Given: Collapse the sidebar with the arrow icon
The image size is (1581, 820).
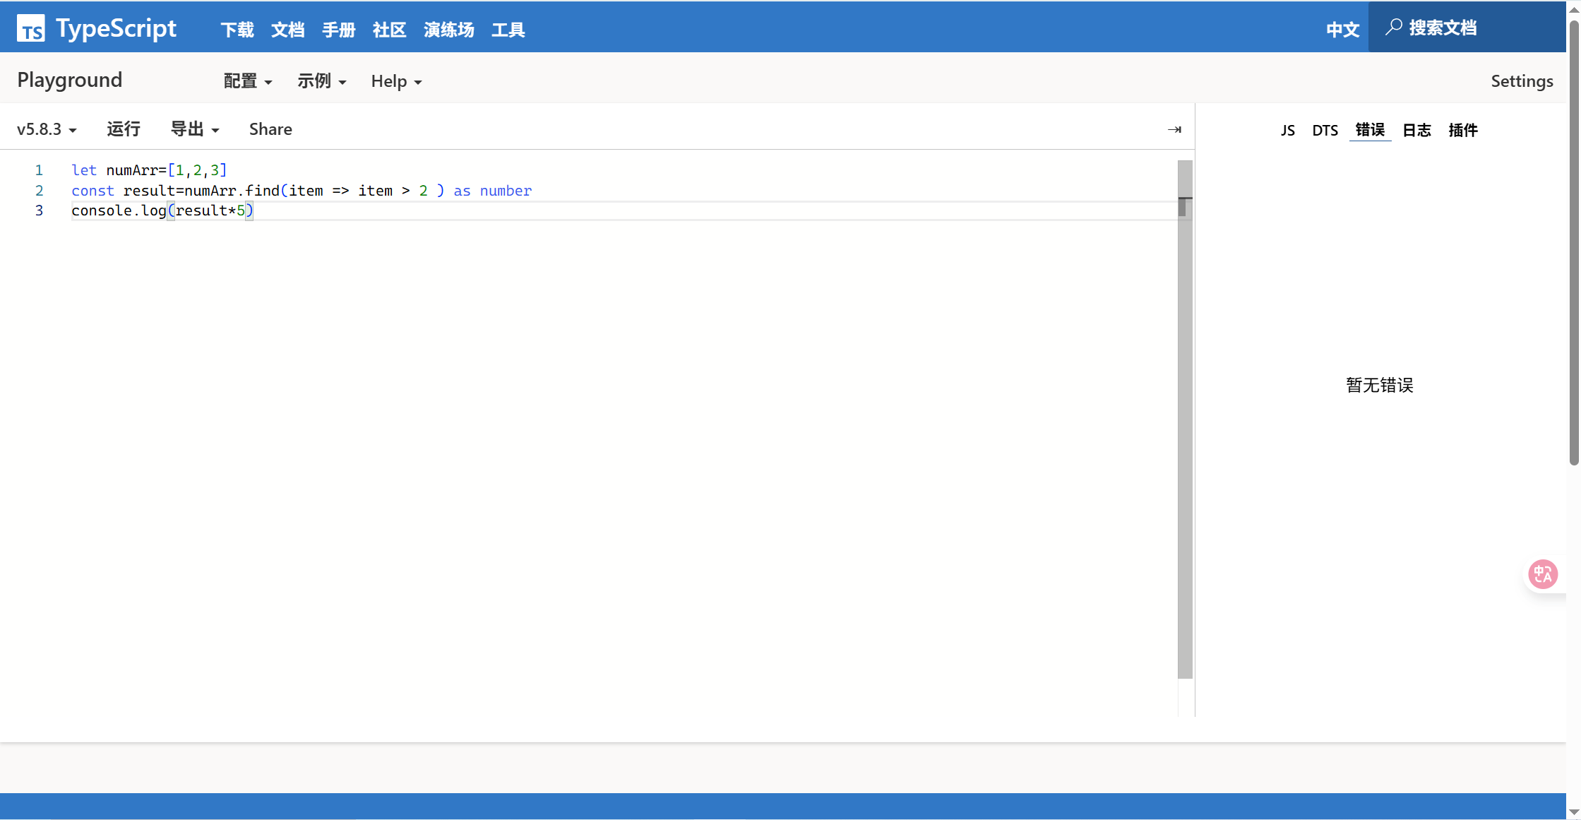Looking at the screenshot, I should (1174, 129).
